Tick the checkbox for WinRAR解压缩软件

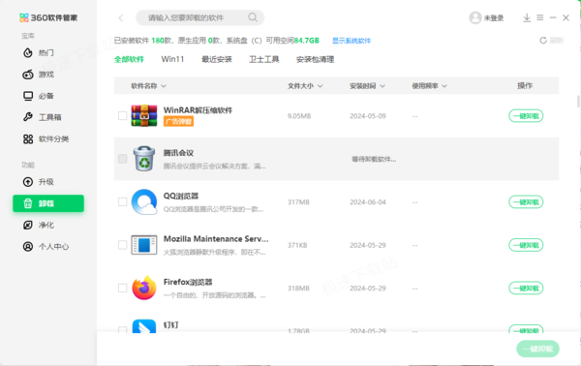point(122,116)
